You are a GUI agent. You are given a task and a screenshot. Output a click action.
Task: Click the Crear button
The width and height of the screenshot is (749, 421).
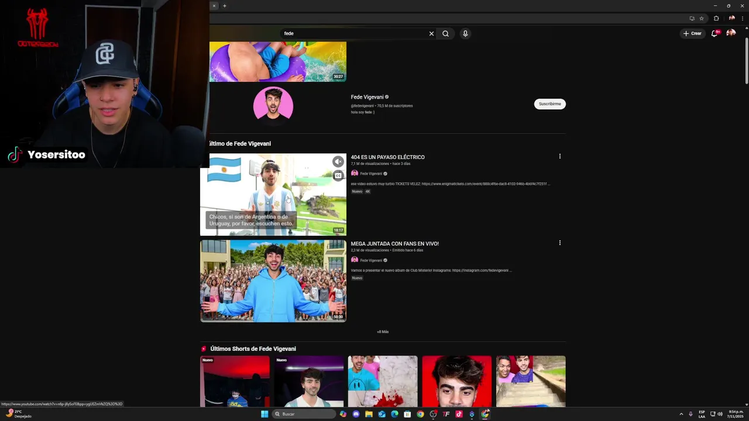pyautogui.click(x=692, y=33)
